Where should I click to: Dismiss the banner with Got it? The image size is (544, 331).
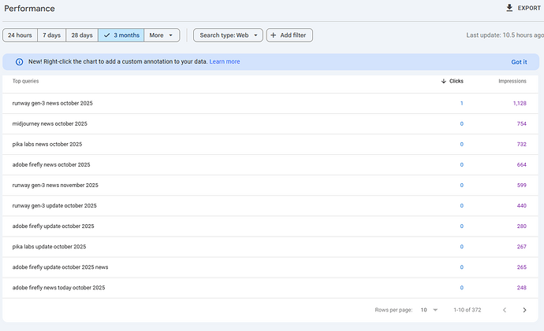[519, 61]
